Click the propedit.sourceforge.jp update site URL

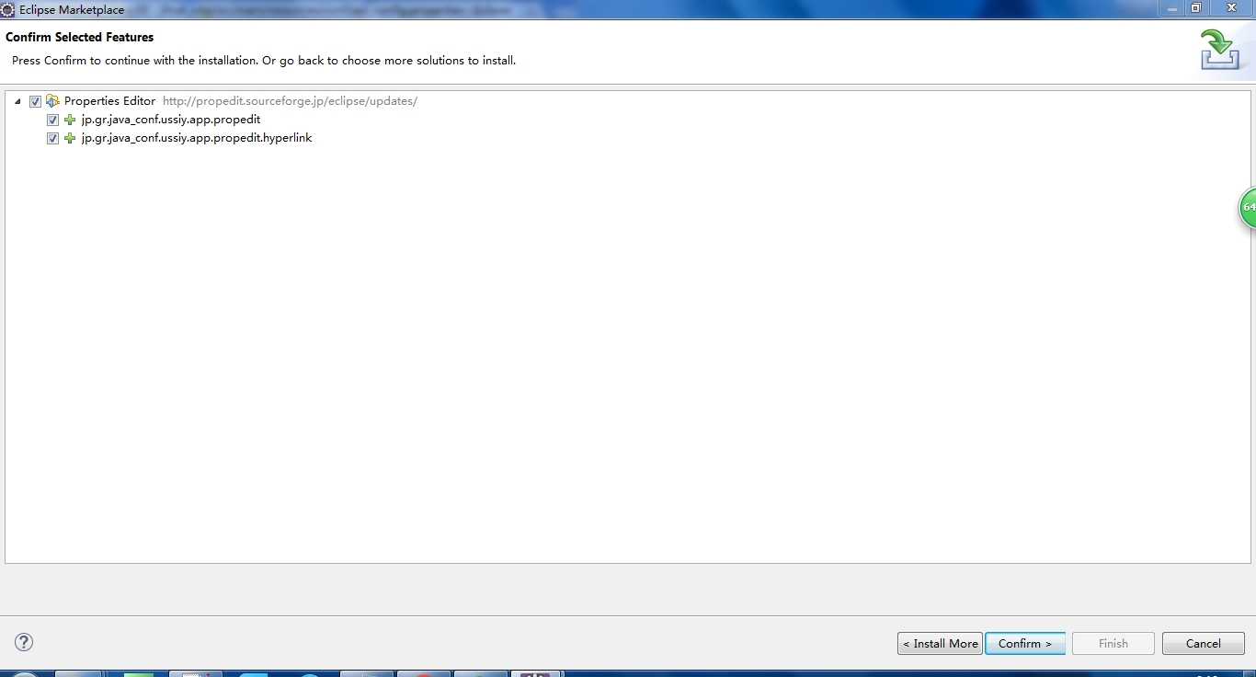click(x=290, y=101)
